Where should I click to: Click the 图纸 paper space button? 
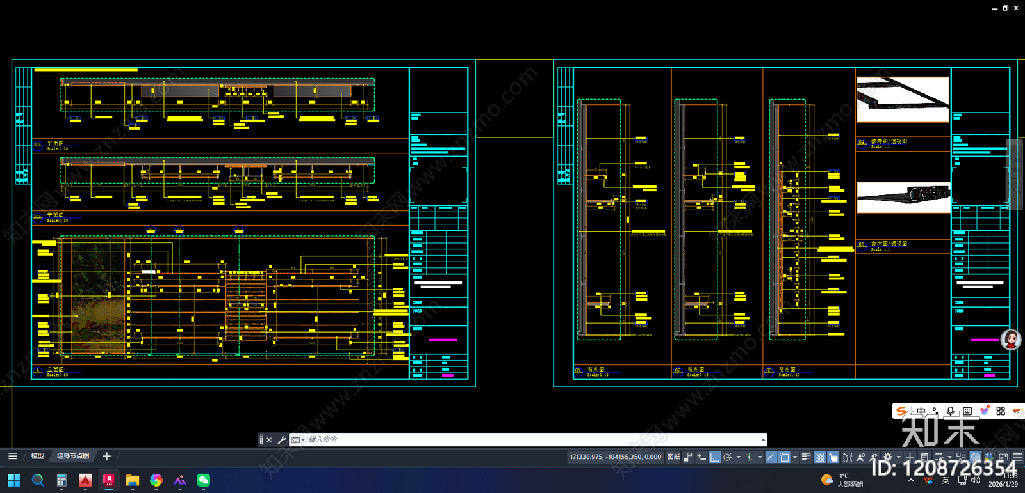[x=674, y=457]
